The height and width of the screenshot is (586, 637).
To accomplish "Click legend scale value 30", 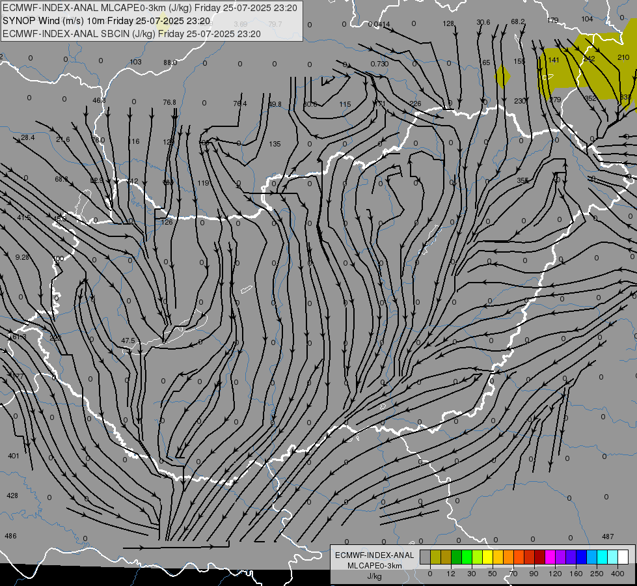I will click(471, 574).
